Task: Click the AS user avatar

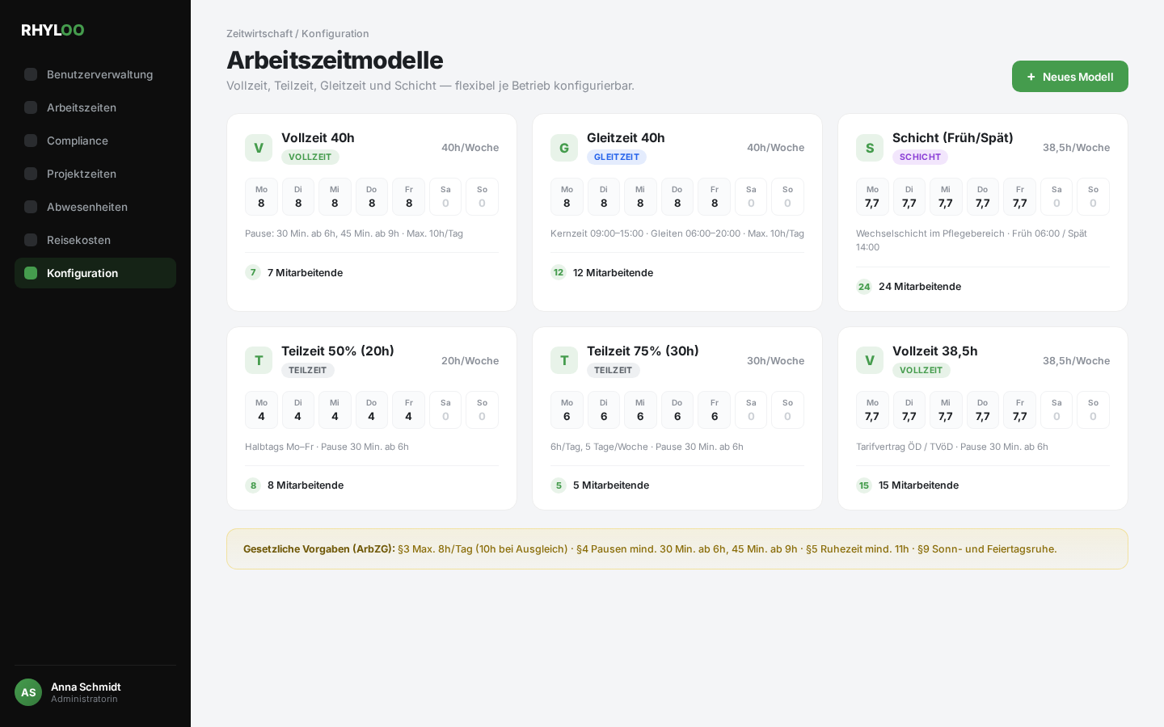Action: [28, 692]
